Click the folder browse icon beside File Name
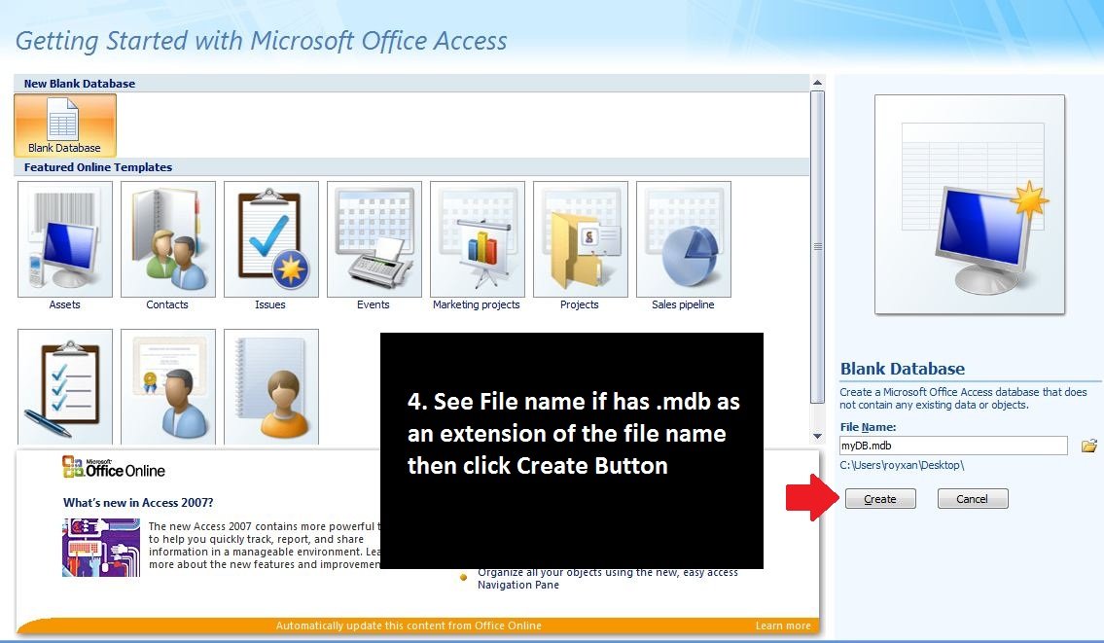The height and width of the screenshot is (643, 1104). [x=1088, y=446]
